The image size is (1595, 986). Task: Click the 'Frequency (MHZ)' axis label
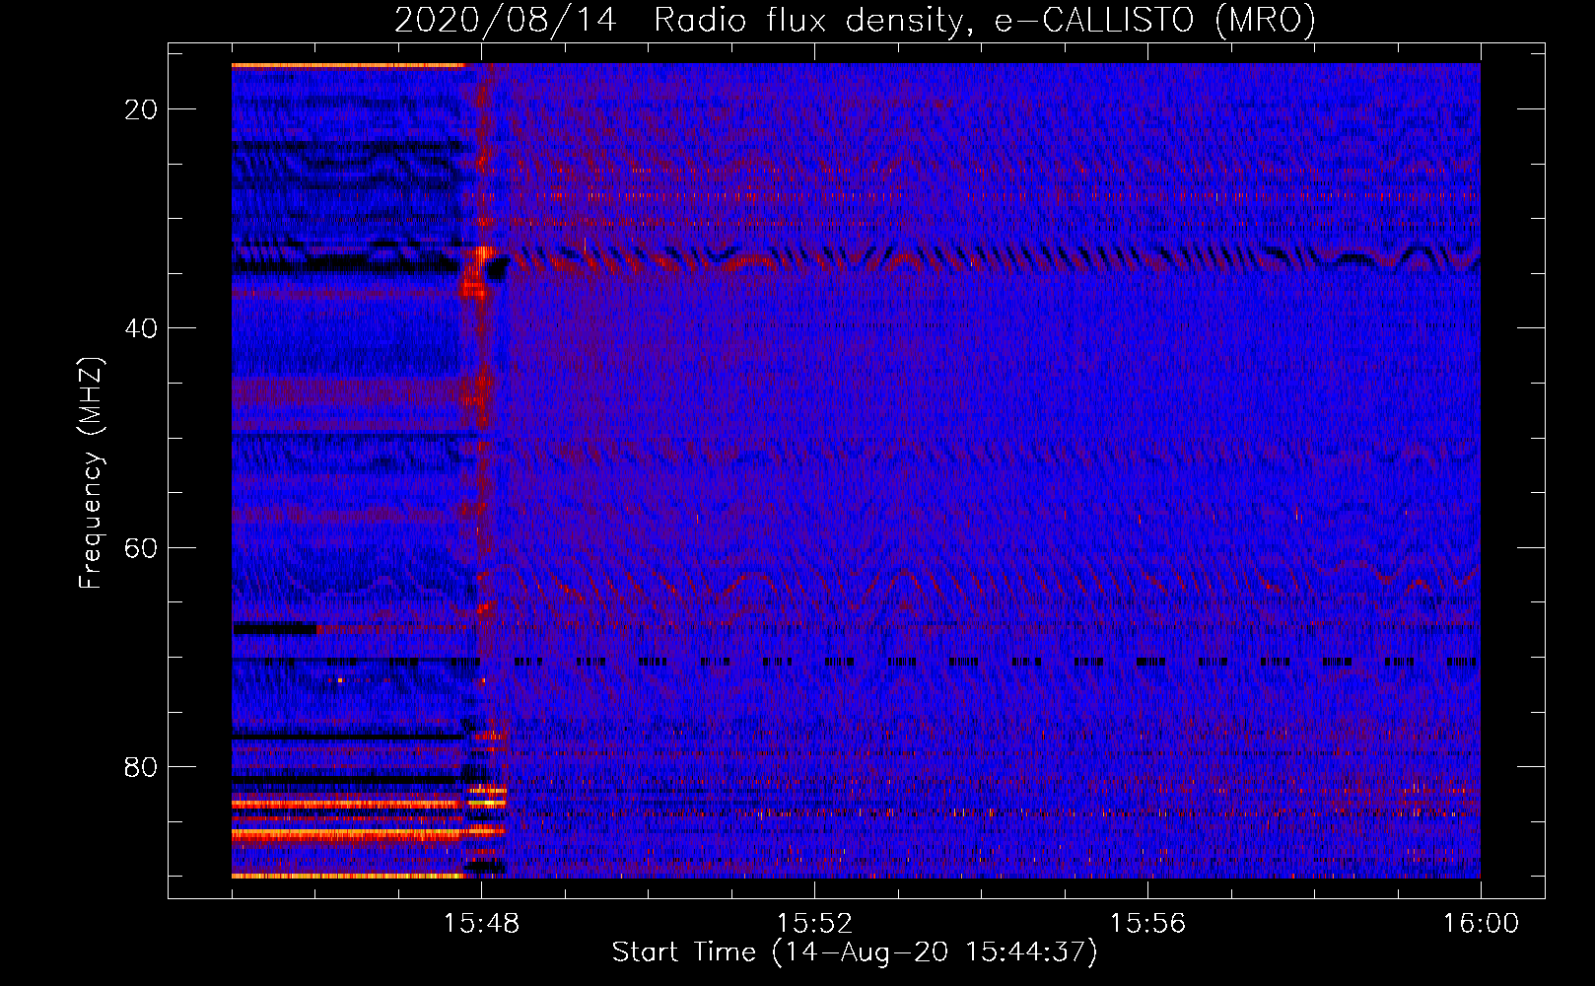tap(91, 473)
